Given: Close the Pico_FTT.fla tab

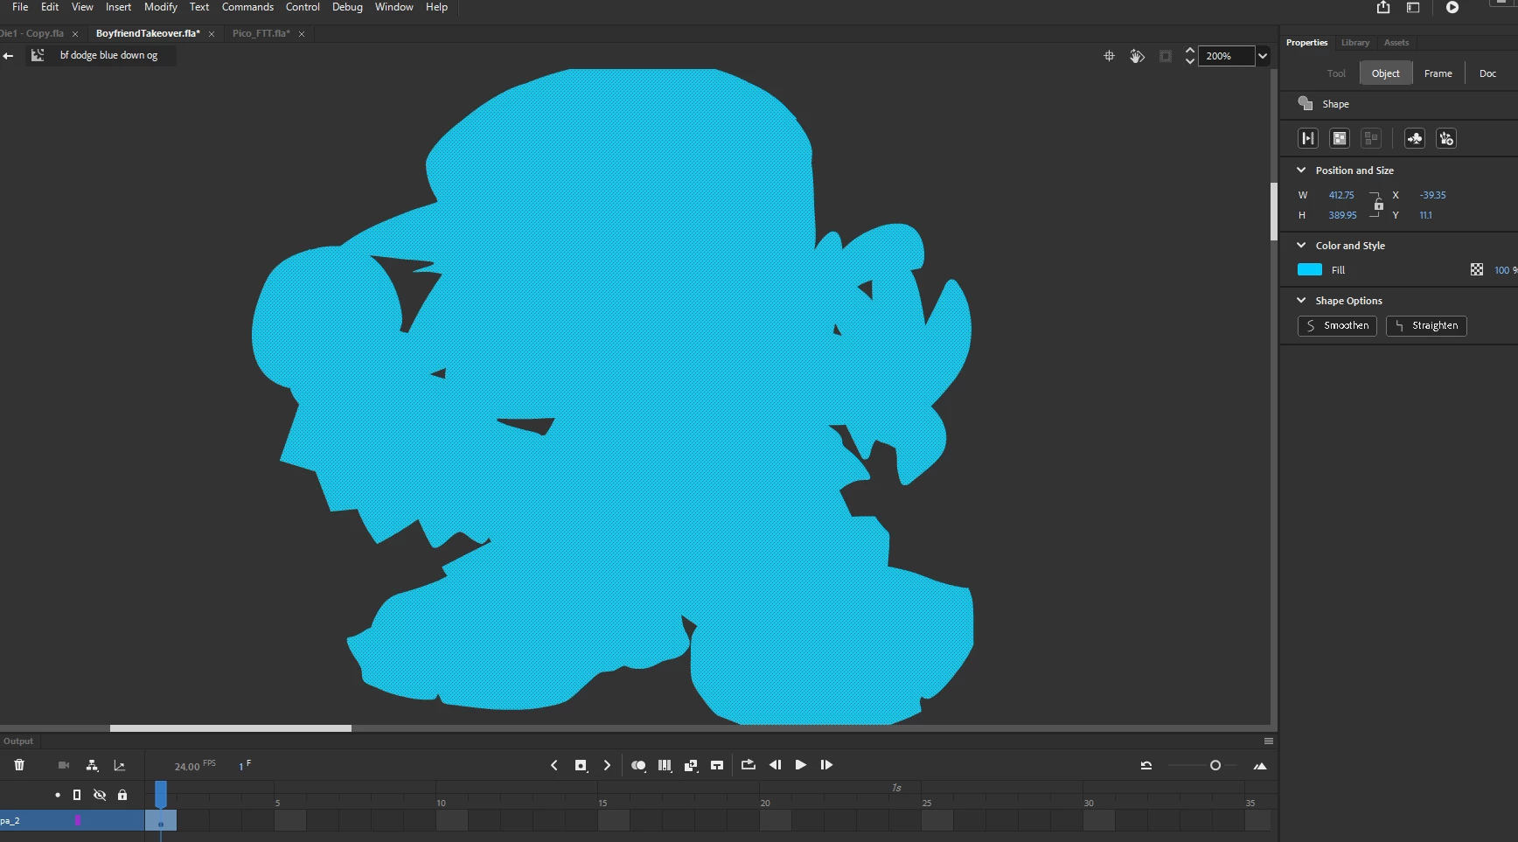Looking at the screenshot, I should point(302,34).
